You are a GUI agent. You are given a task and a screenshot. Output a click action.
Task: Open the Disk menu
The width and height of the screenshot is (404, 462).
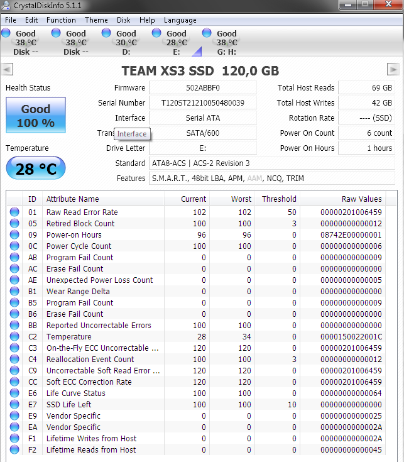[x=123, y=20]
